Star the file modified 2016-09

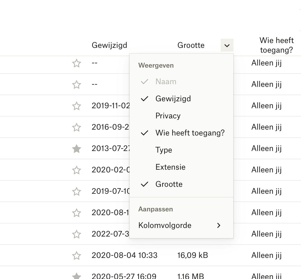tap(77, 127)
